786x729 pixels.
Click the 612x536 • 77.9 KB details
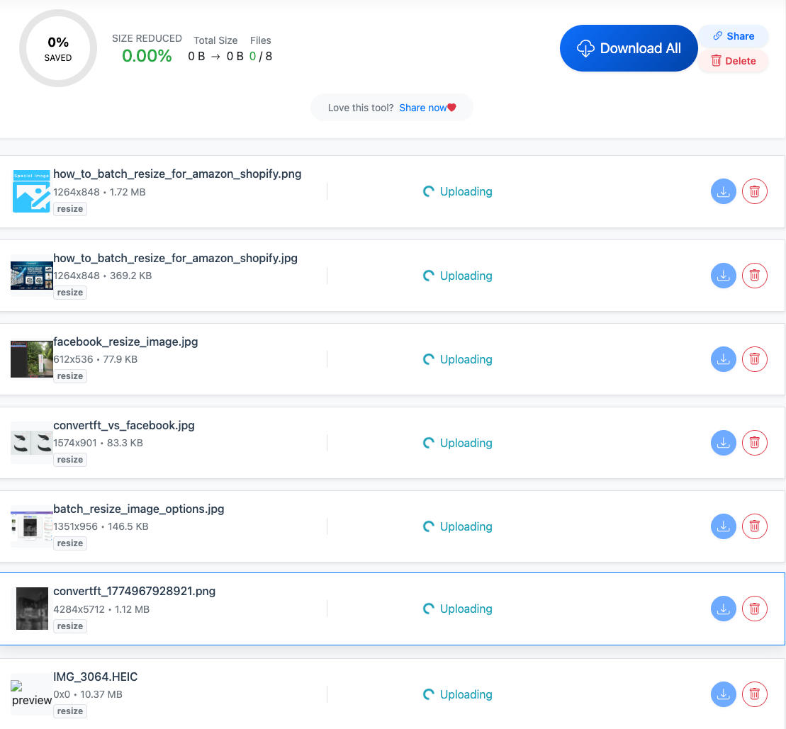95,360
